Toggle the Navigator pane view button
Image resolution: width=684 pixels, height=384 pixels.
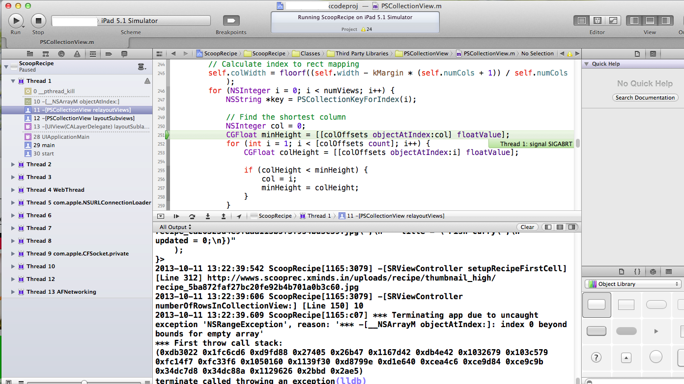[634, 21]
